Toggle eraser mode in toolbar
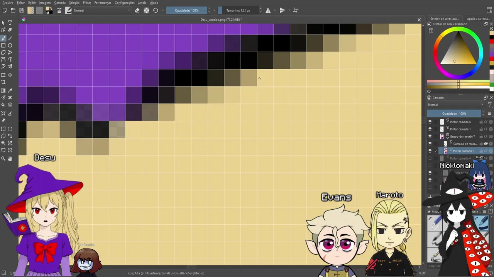 (x=137, y=10)
